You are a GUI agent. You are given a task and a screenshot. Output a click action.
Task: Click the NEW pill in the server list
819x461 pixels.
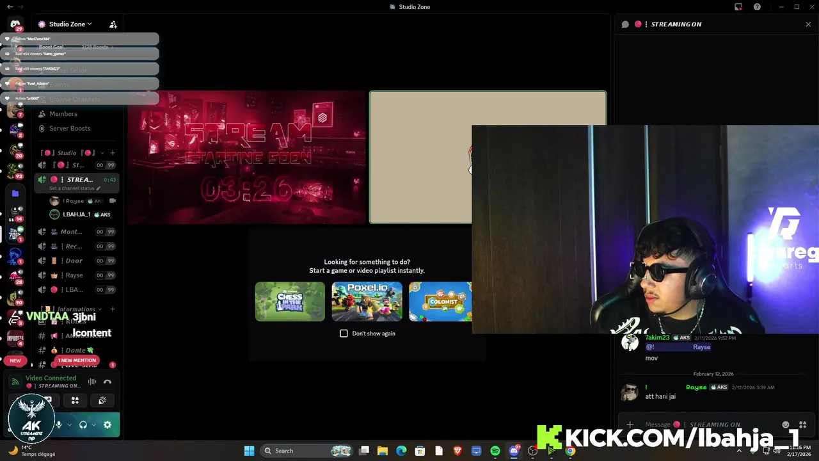(15, 360)
